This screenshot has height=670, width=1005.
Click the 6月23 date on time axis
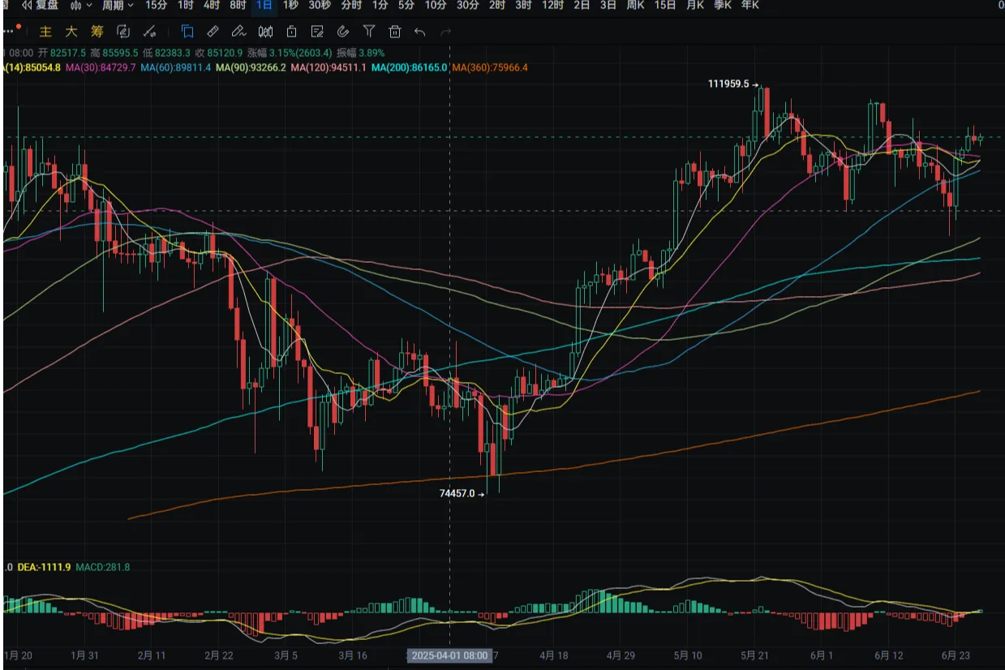point(956,655)
